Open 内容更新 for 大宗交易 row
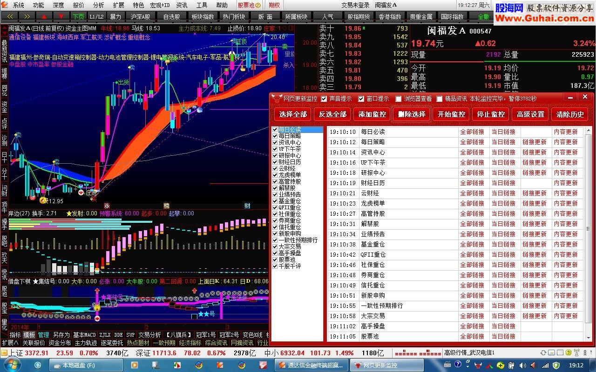Image resolution: width=596 pixels, height=372 pixels. point(566,316)
